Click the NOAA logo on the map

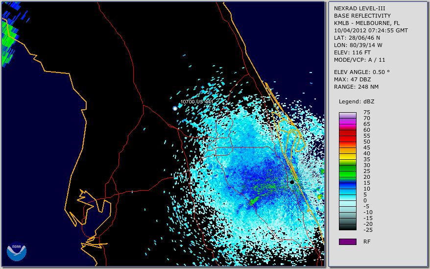pos(17,251)
